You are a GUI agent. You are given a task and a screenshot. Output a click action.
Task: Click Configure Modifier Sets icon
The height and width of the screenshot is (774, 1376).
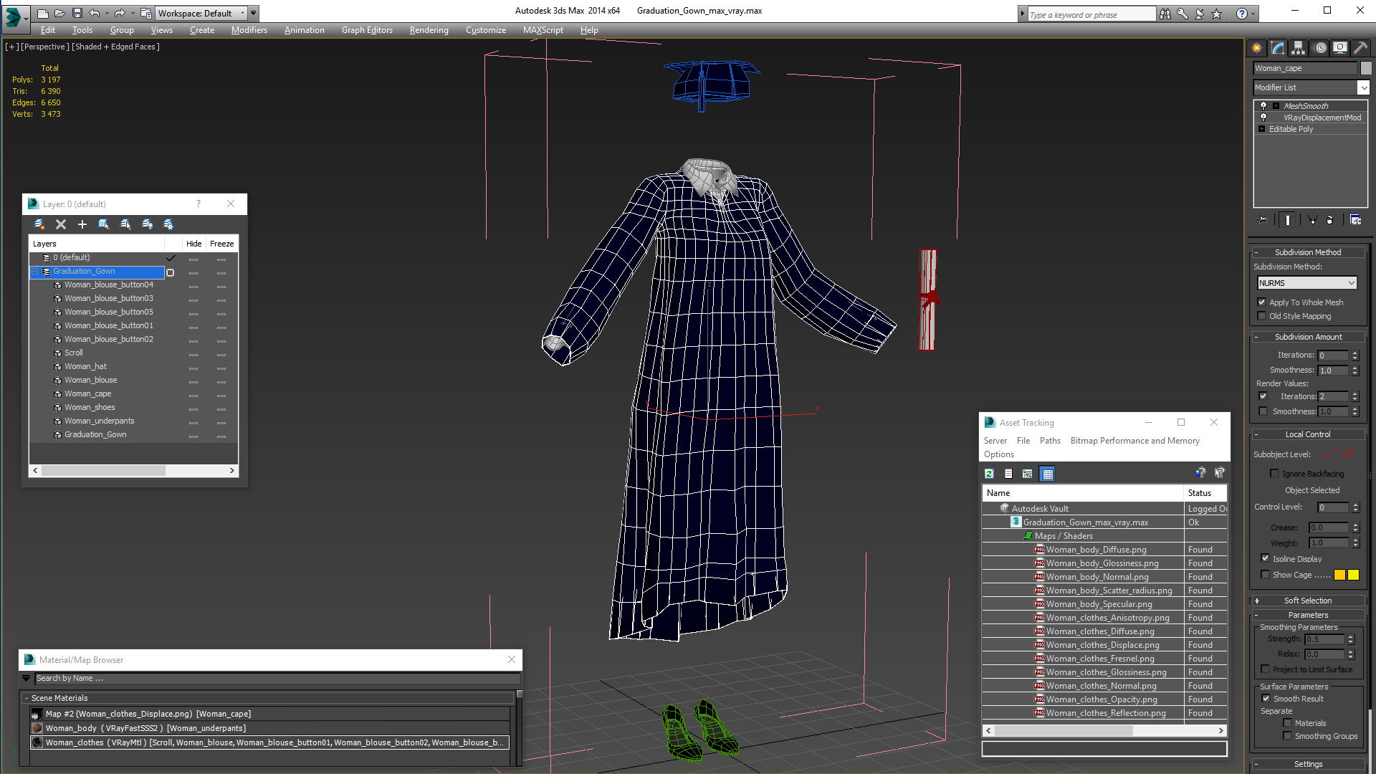[x=1355, y=220]
